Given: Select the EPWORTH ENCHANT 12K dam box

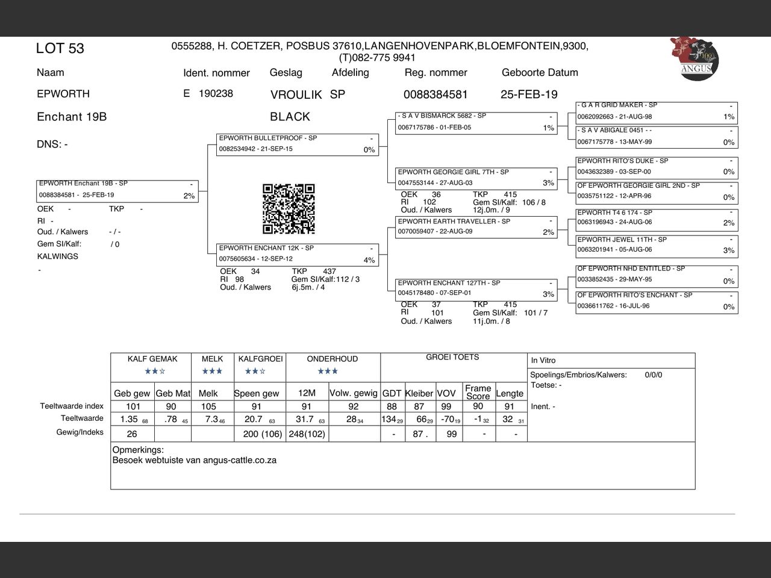Looking at the screenshot, I should tap(298, 254).
